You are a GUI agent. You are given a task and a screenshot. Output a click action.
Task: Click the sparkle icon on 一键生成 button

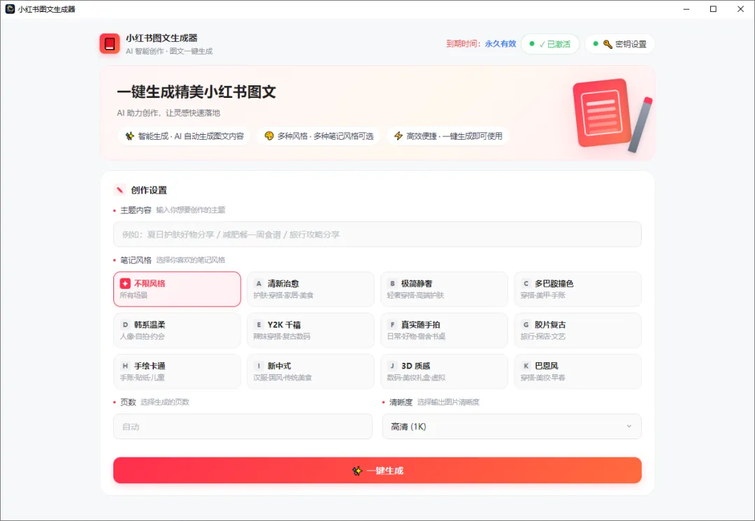pyautogui.click(x=357, y=471)
